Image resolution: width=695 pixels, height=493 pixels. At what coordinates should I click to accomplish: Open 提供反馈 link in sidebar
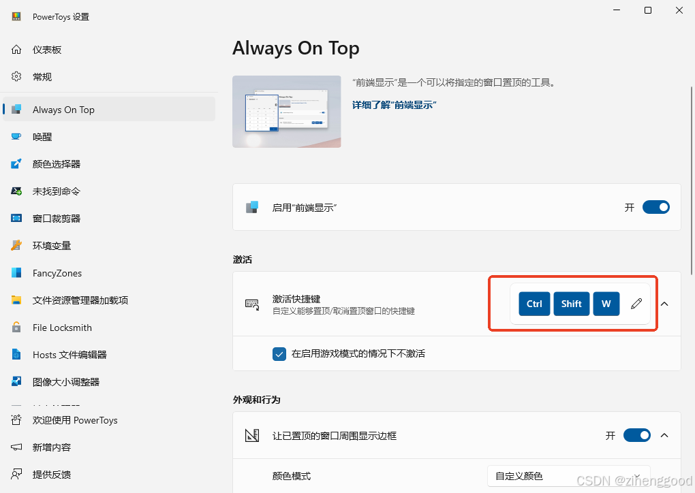pos(109,475)
